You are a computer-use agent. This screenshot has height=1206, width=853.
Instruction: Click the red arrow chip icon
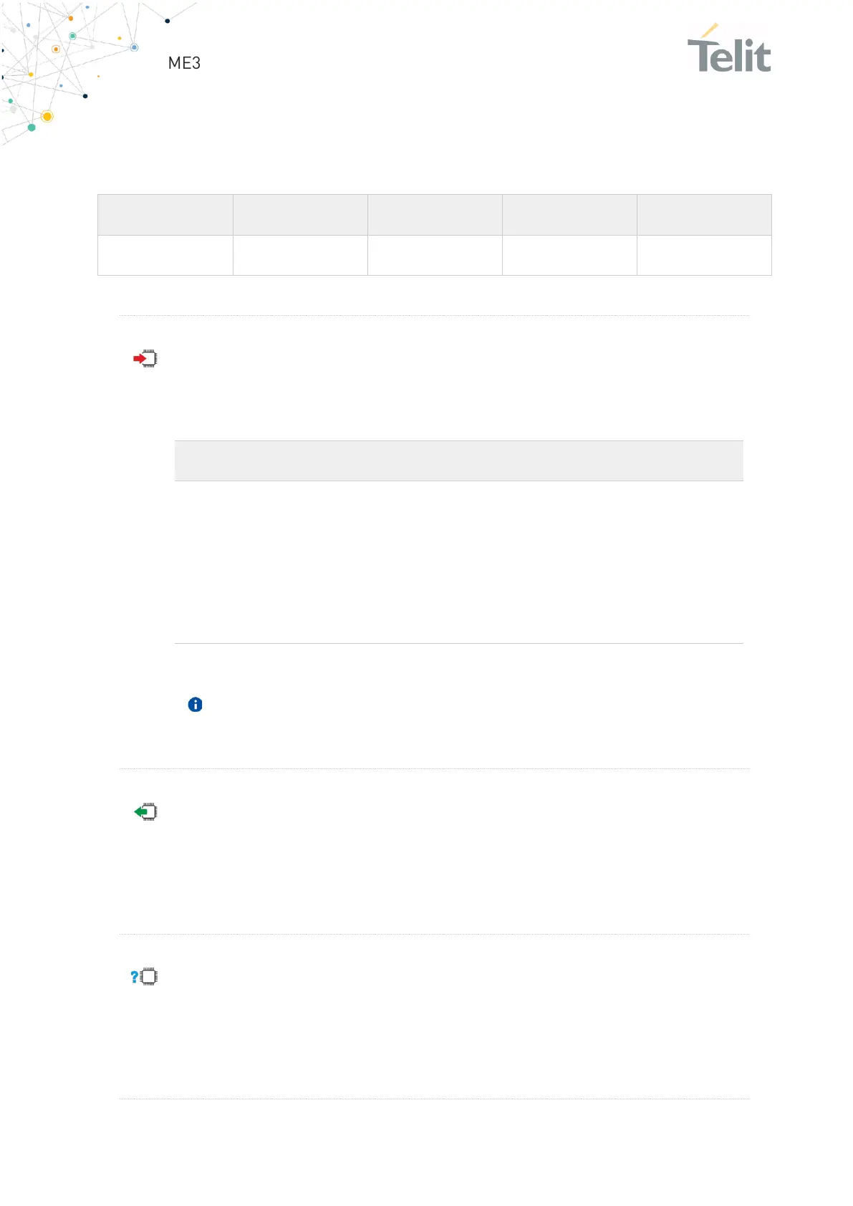pyautogui.click(x=145, y=358)
